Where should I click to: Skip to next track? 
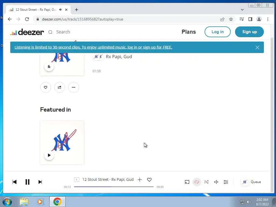(40, 182)
